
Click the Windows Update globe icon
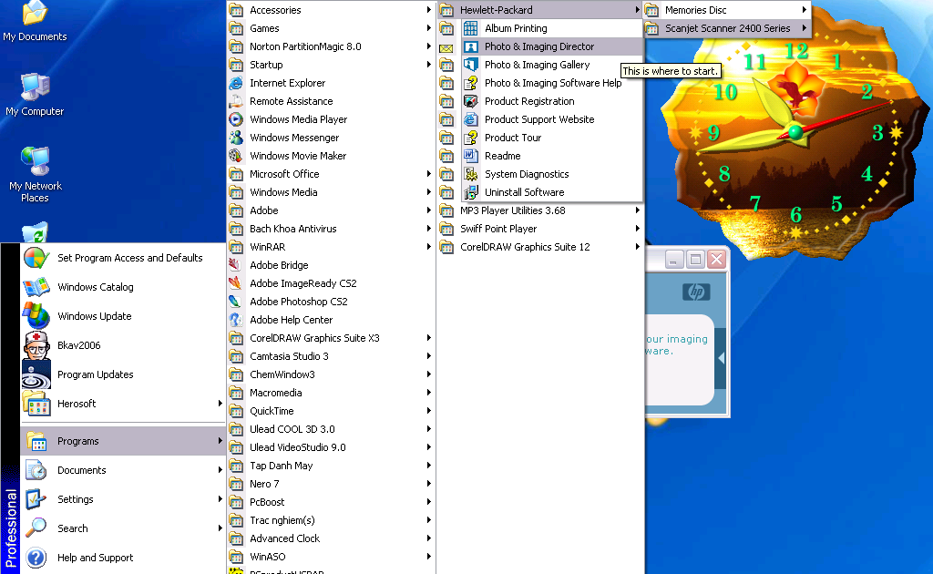[x=36, y=316]
